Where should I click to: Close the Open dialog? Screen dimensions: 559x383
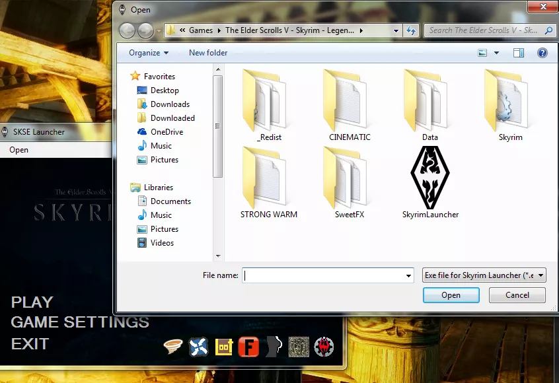542,7
